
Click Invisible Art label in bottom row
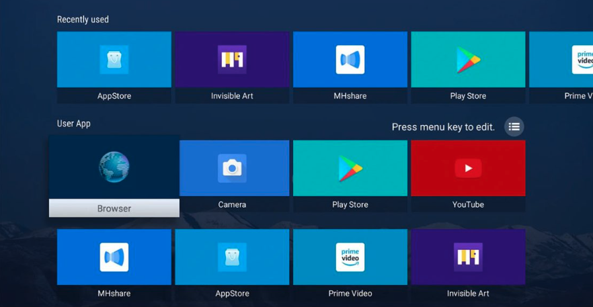[468, 294]
